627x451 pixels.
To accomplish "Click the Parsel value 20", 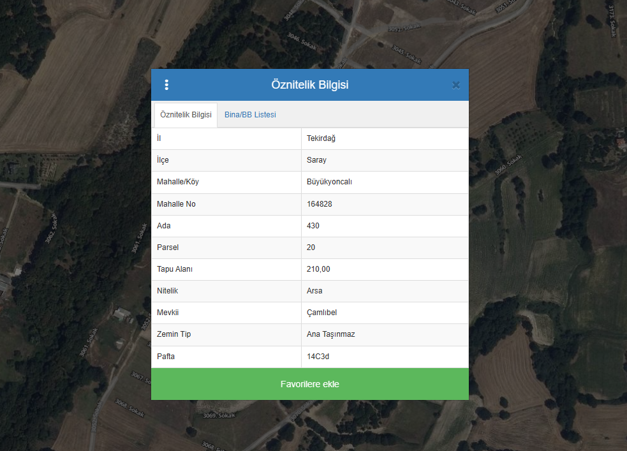I will [x=311, y=248].
